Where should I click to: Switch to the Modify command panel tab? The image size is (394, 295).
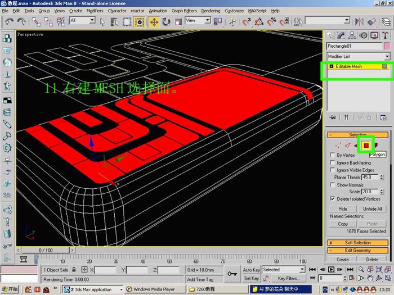341,35
